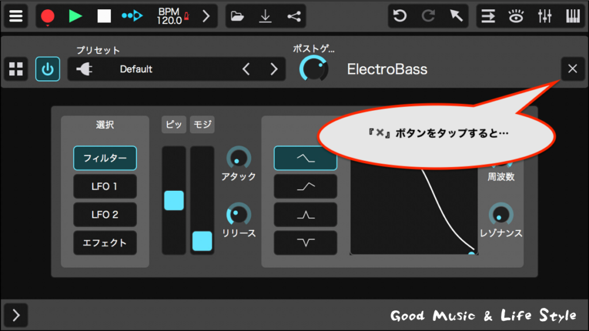Image resolution: width=589 pixels, height=331 pixels.
Task: Choose the low-pass filter shape
Action: tap(305, 158)
